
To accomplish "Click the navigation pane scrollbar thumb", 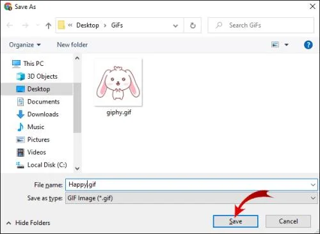I will pyautogui.click(x=77, y=108).
